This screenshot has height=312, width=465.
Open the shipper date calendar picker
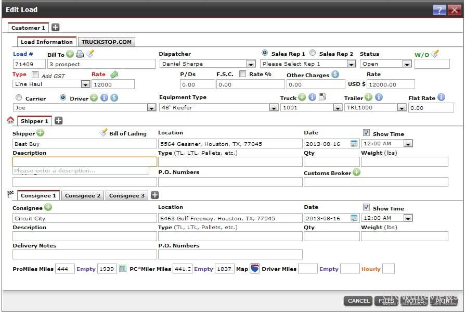(354, 144)
